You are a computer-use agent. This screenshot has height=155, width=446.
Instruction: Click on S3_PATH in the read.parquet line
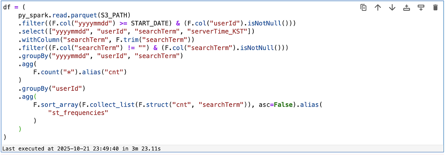coord(114,15)
